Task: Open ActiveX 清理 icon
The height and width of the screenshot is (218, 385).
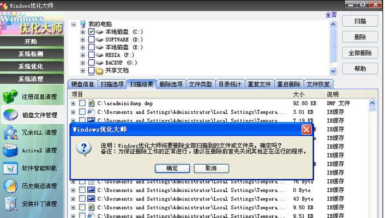Action: (10, 150)
